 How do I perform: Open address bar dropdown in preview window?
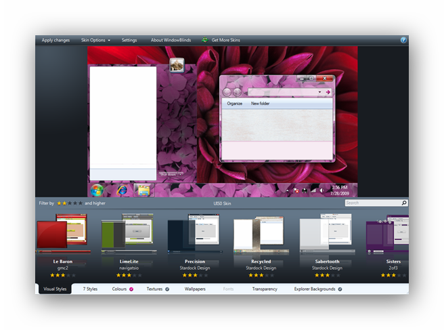tap(319, 91)
